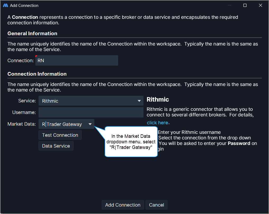Click the "Service:" label

tap(27, 101)
